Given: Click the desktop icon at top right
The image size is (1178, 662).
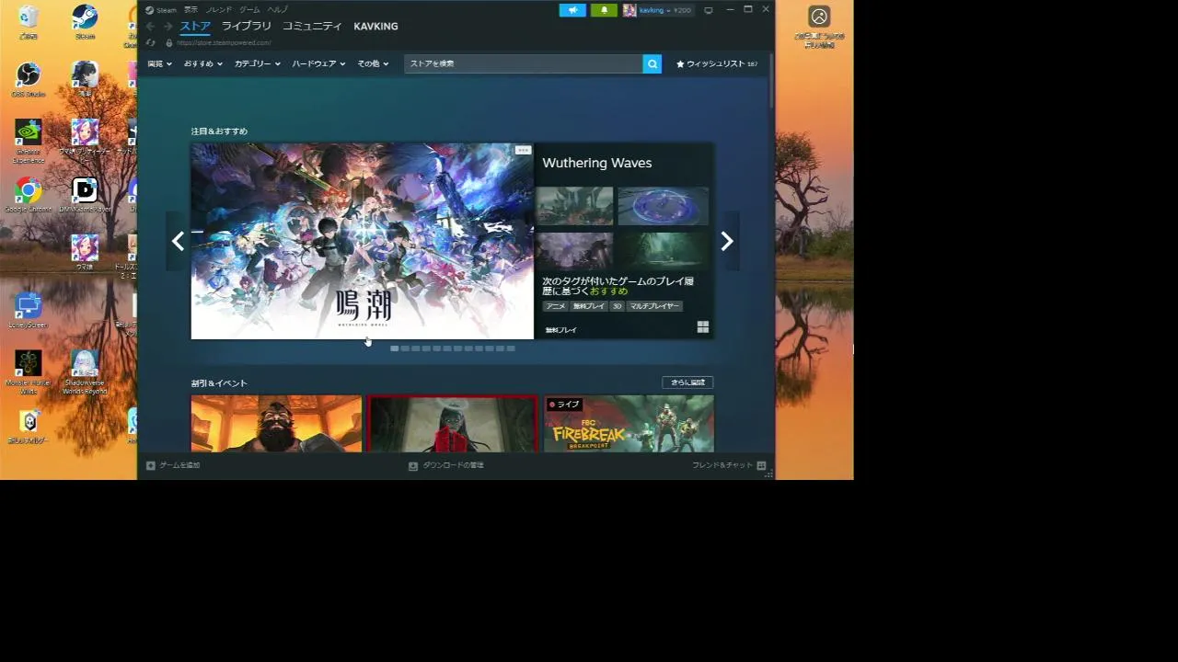Looking at the screenshot, I should [x=819, y=26].
